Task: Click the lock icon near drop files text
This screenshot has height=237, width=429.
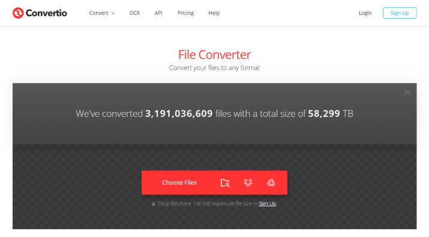Action: click(153, 203)
